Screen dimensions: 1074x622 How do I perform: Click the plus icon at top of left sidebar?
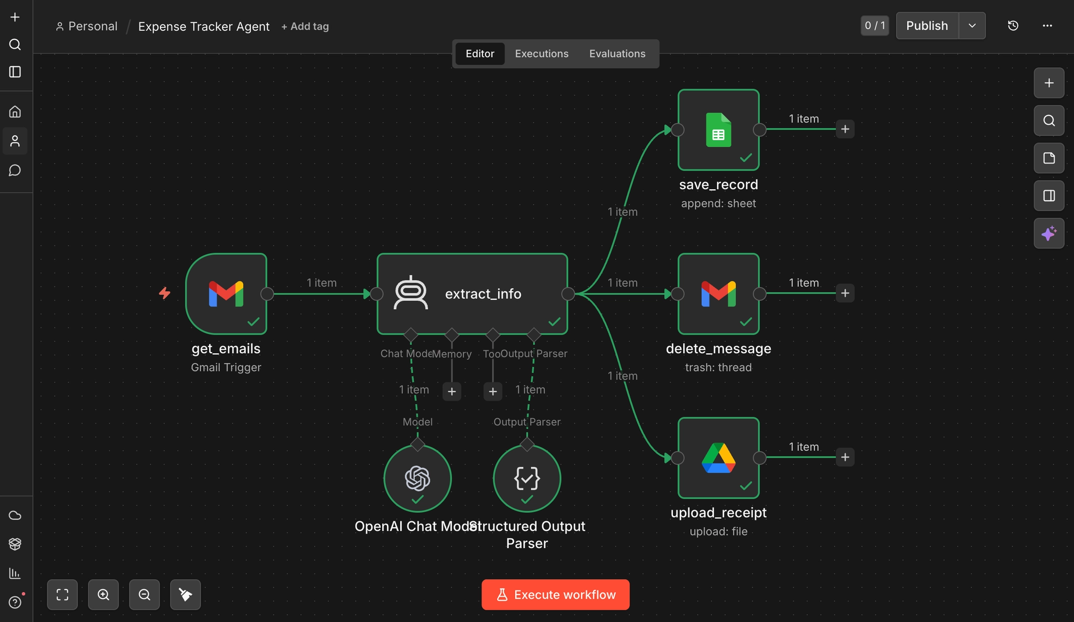(15, 17)
